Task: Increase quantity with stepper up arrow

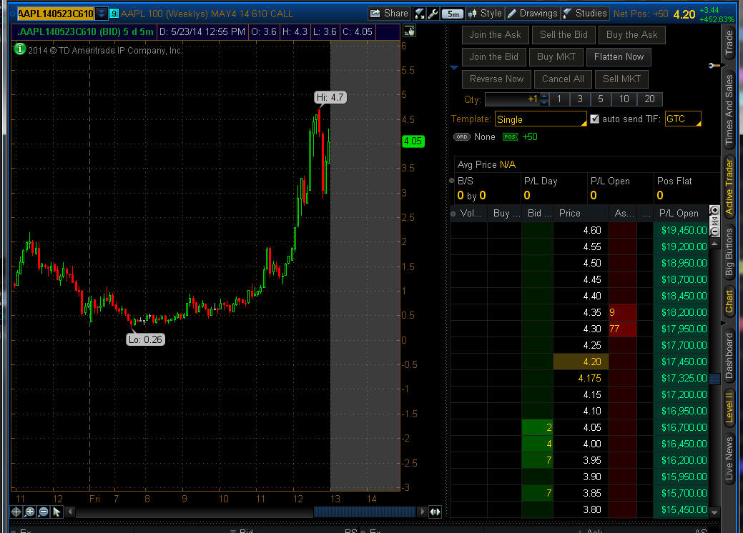Action: [x=544, y=96]
